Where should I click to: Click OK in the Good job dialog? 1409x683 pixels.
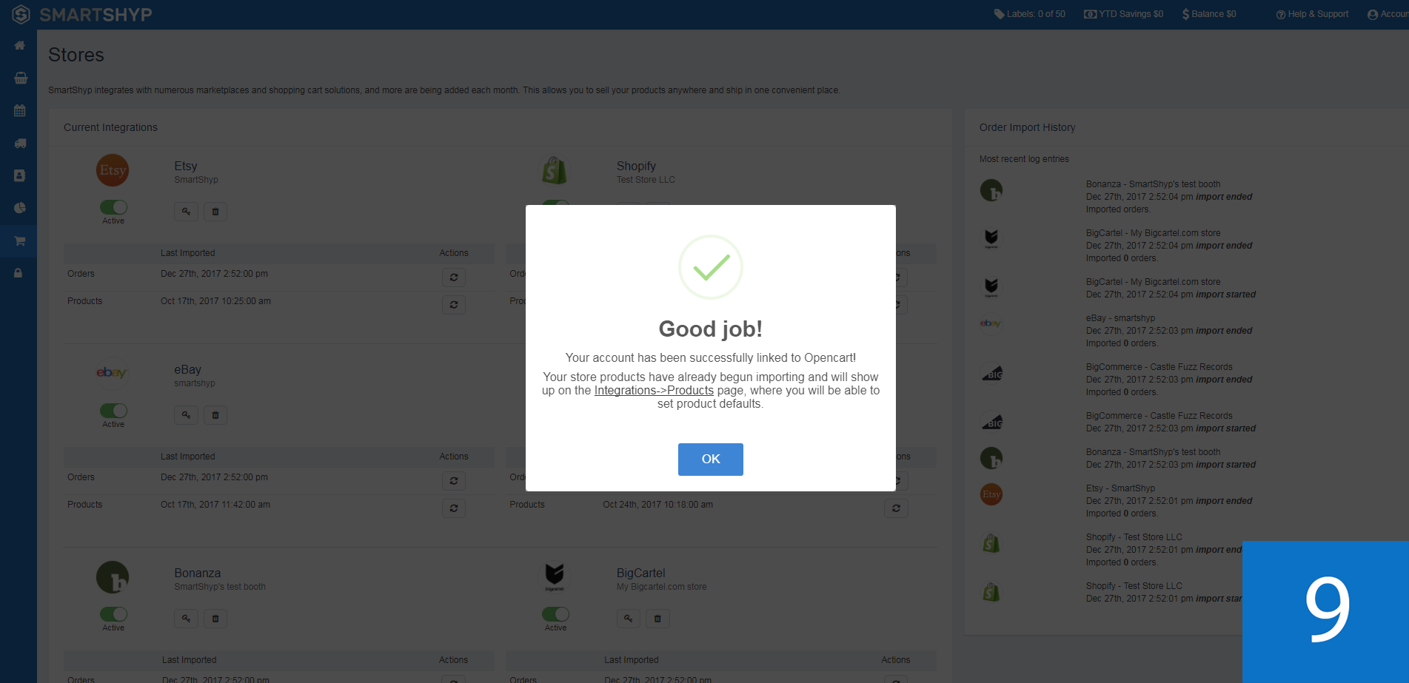click(x=710, y=459)
